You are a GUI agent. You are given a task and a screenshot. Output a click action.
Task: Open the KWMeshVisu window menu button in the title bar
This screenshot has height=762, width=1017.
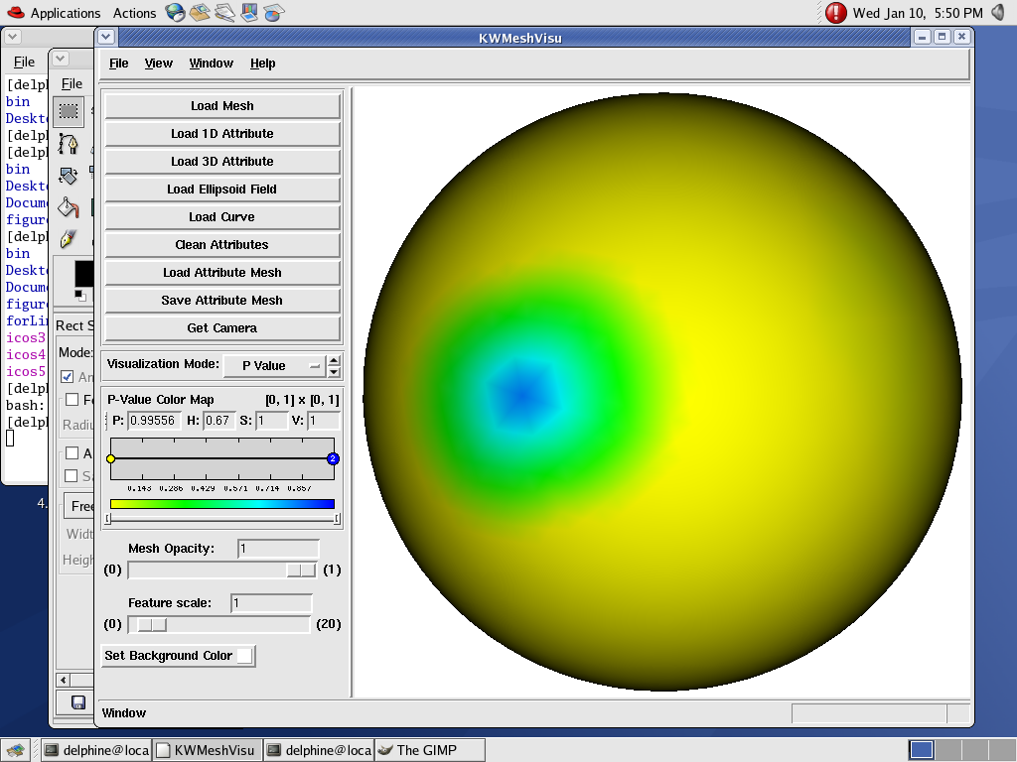(x=106, y=37)
